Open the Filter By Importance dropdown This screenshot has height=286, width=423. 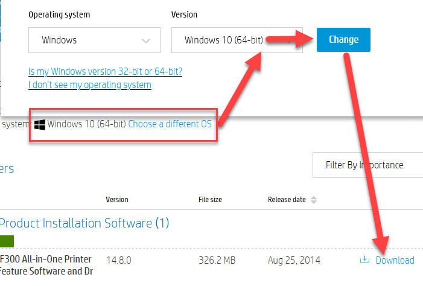click(367, 165)
